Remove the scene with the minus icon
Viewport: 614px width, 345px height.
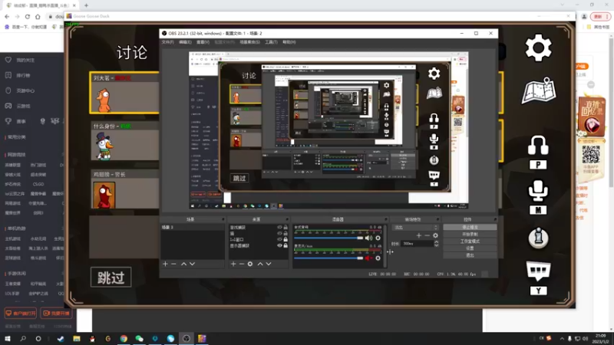[x=174, y=264]
